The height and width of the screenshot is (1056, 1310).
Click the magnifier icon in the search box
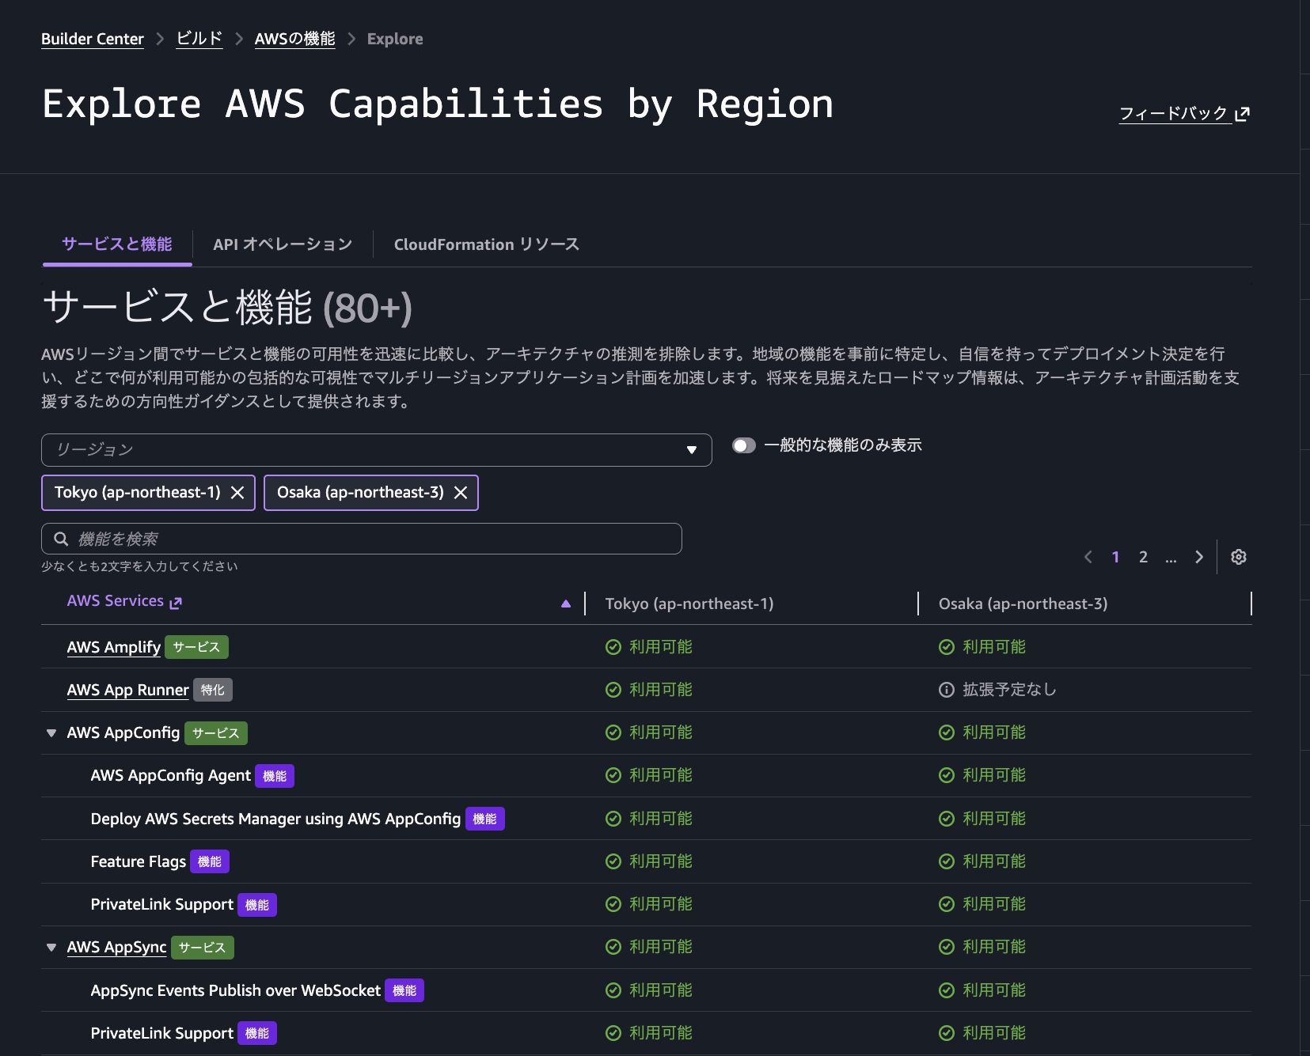pos(61,538)
